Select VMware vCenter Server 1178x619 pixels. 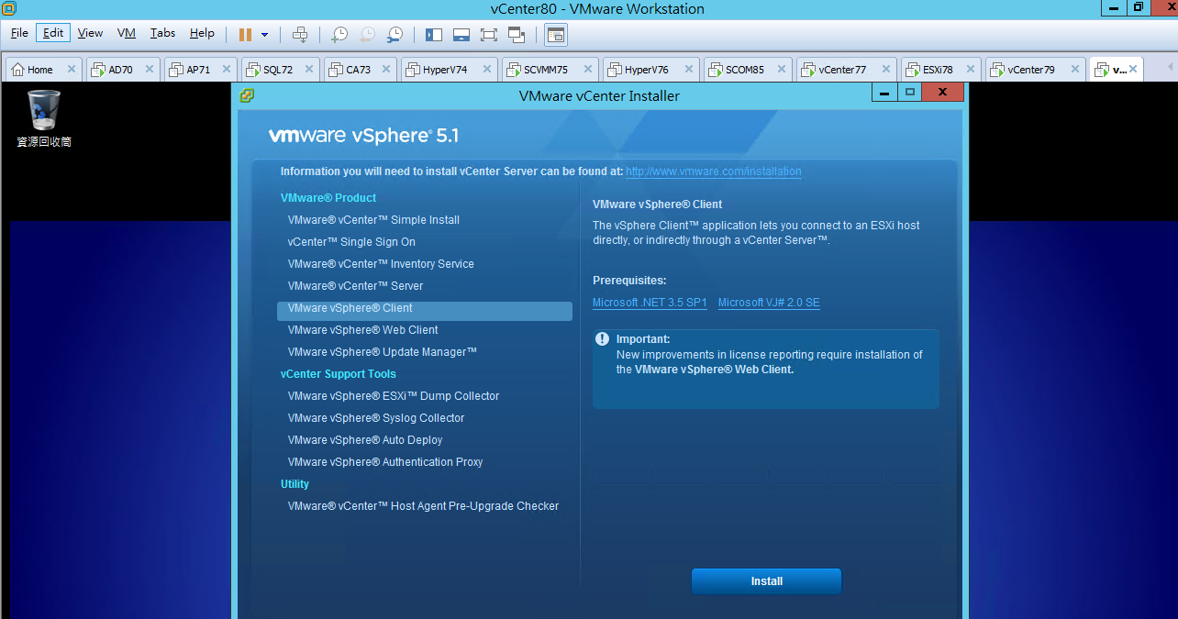point(355,286)
